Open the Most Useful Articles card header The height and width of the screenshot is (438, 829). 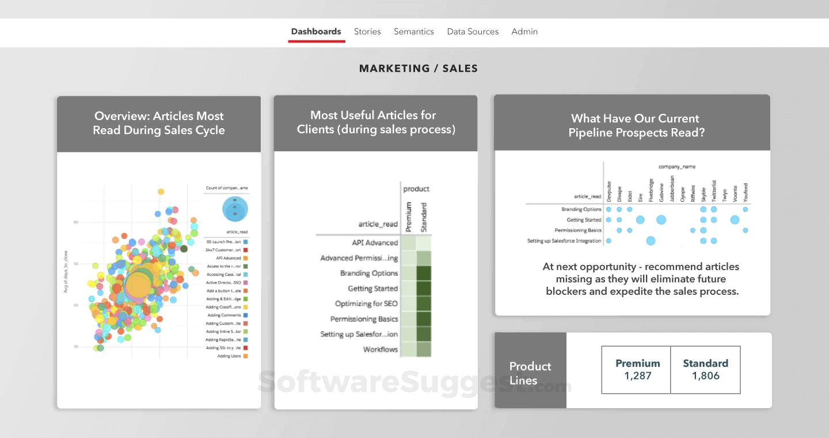[376, 123]
